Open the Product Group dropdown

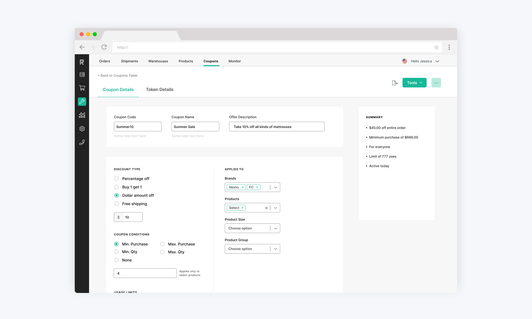[x=252, y=249]
